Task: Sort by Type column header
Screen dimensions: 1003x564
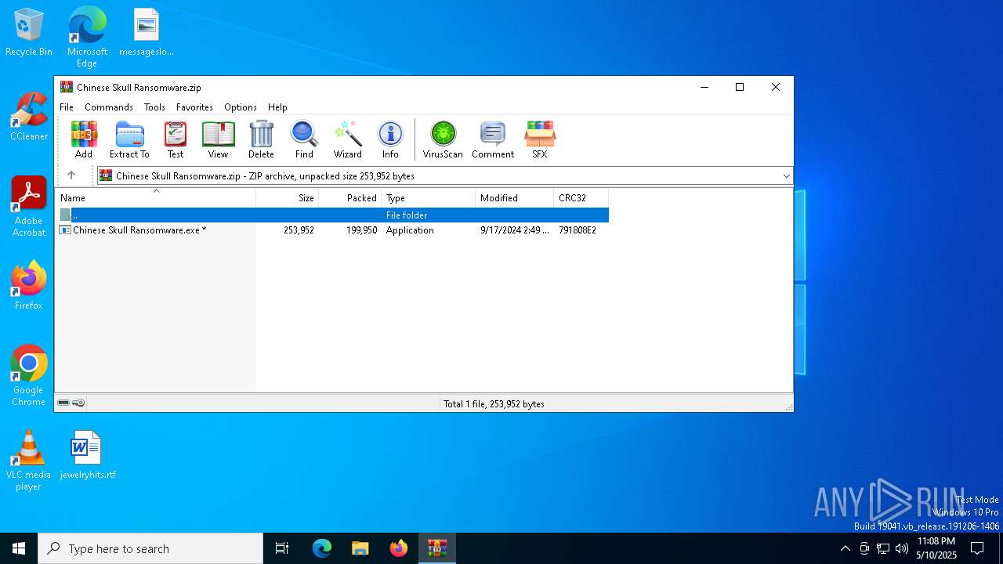Action: (x=429, y=198)
